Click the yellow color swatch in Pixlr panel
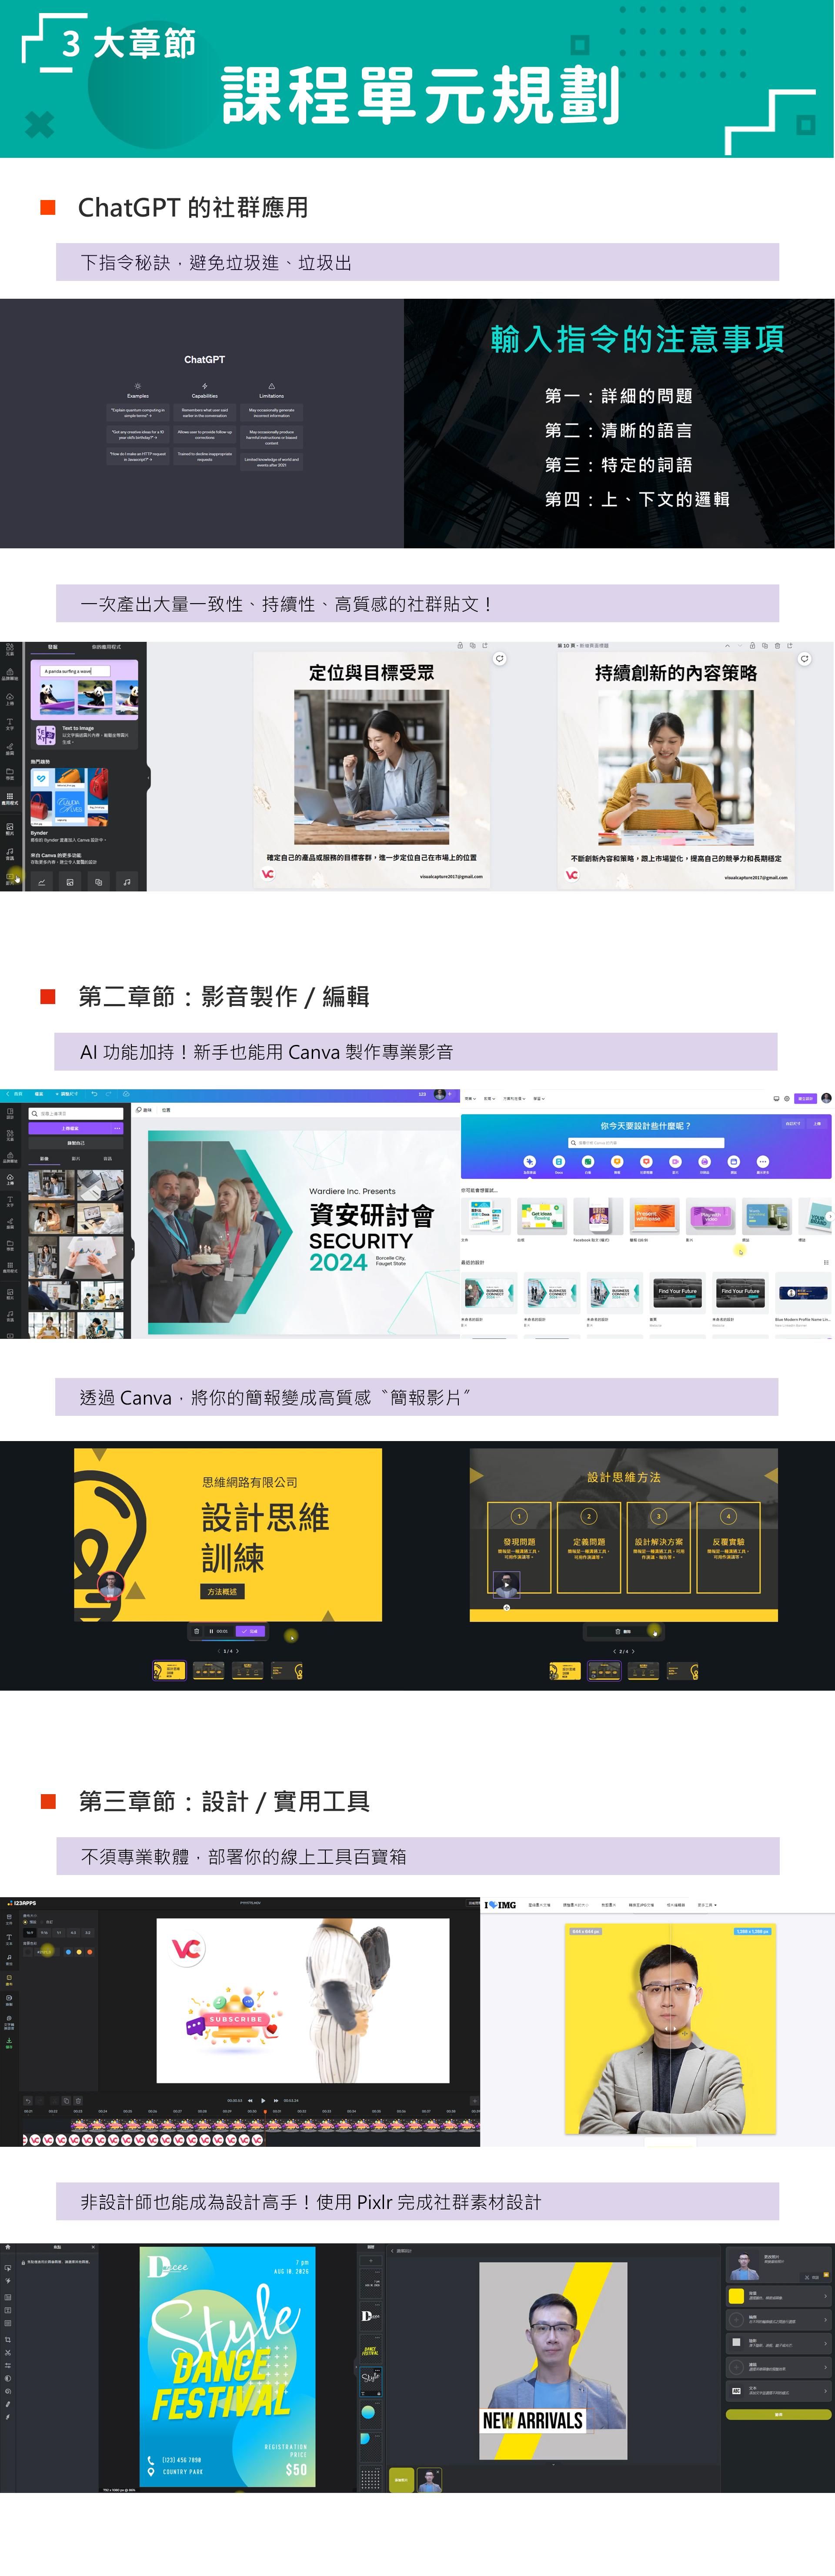 737,2296
